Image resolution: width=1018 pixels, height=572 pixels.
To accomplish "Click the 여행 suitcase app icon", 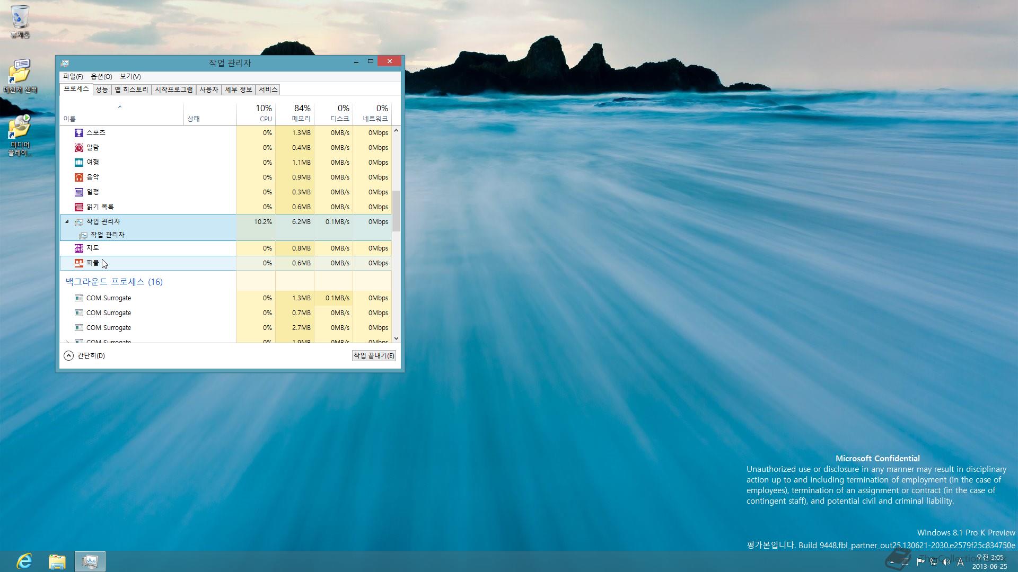I will (x=79, y=163).
